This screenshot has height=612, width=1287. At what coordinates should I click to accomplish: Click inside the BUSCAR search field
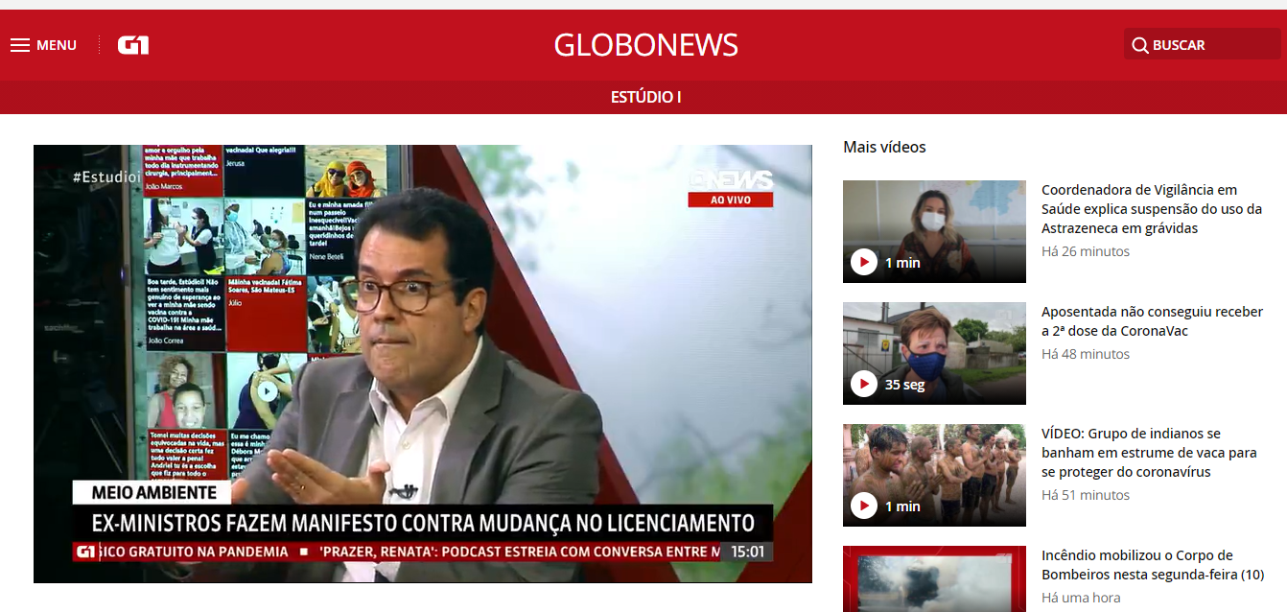pyautogui.click(x=1202, y=45)
